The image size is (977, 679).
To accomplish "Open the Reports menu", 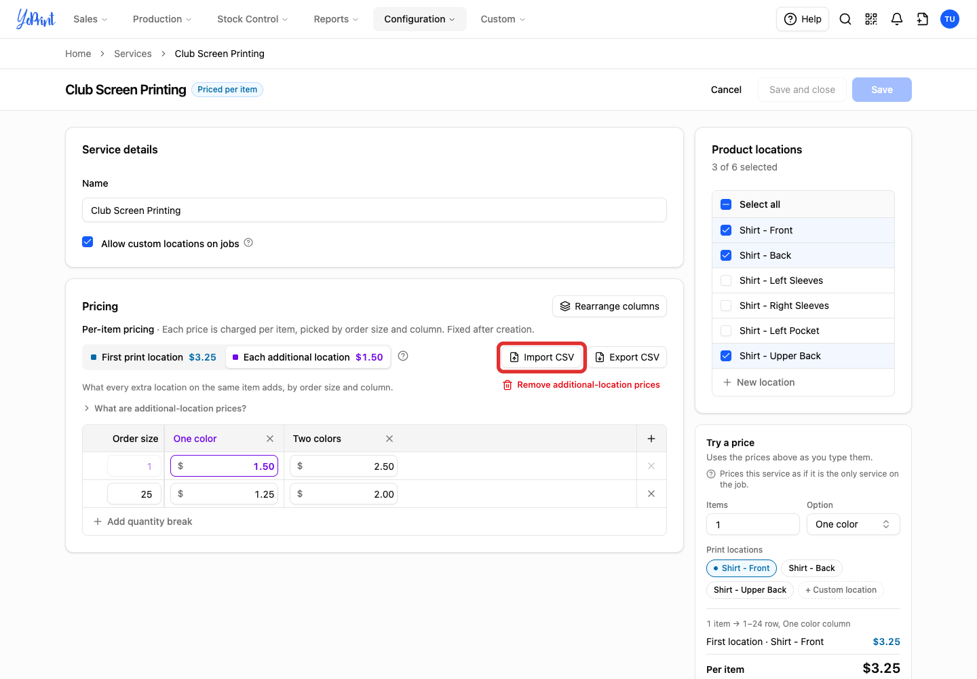I will pos(336,19).
